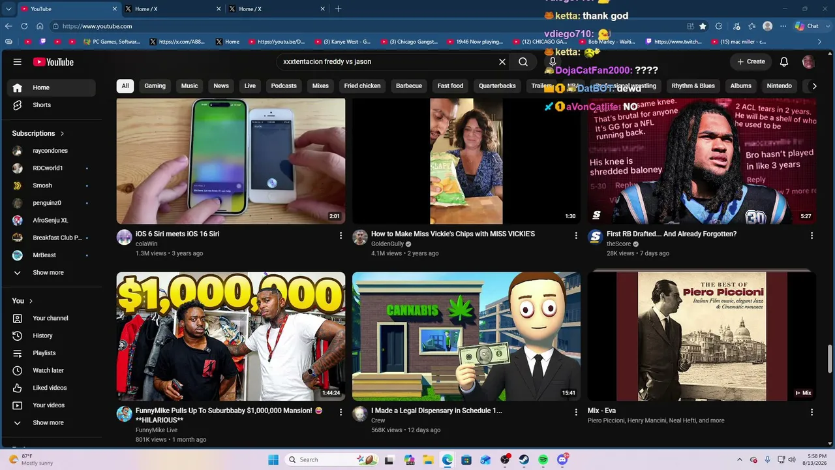Clear the YouTube search box text
This screenshot has width=835, height=470.
tap(502, 62)
